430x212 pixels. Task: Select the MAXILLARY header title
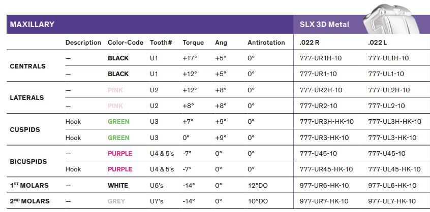click(32, 24)
